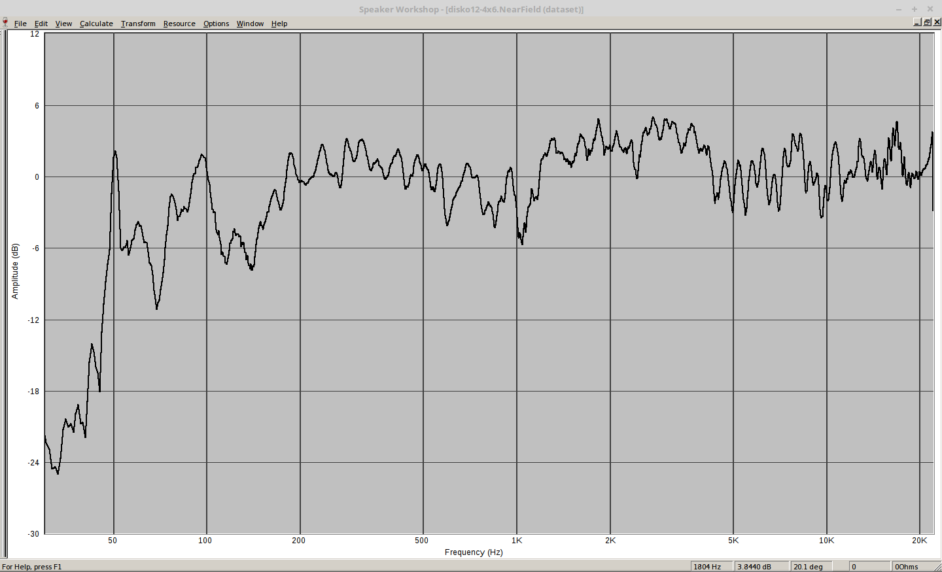Click the 'For Help, press F1' status text
The width and height of the screenshot is (942, 572).
(32, 567)
